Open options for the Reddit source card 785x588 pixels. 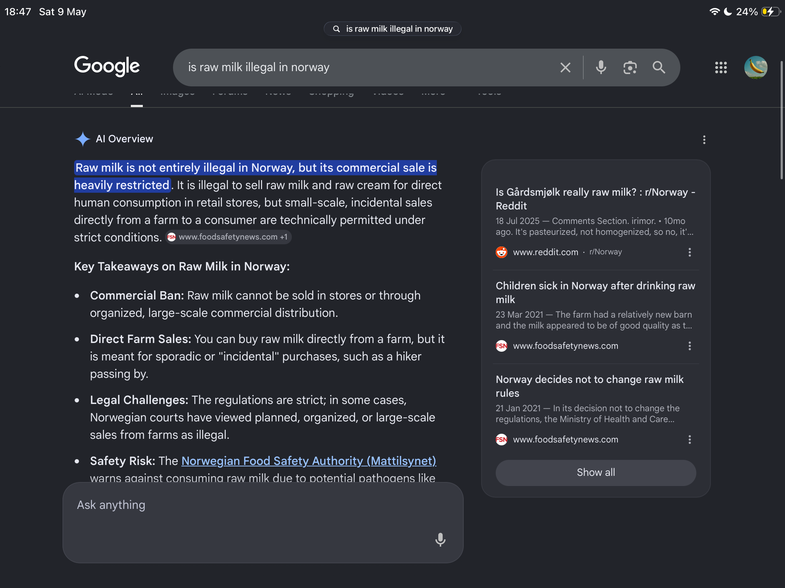click(689, 252)
